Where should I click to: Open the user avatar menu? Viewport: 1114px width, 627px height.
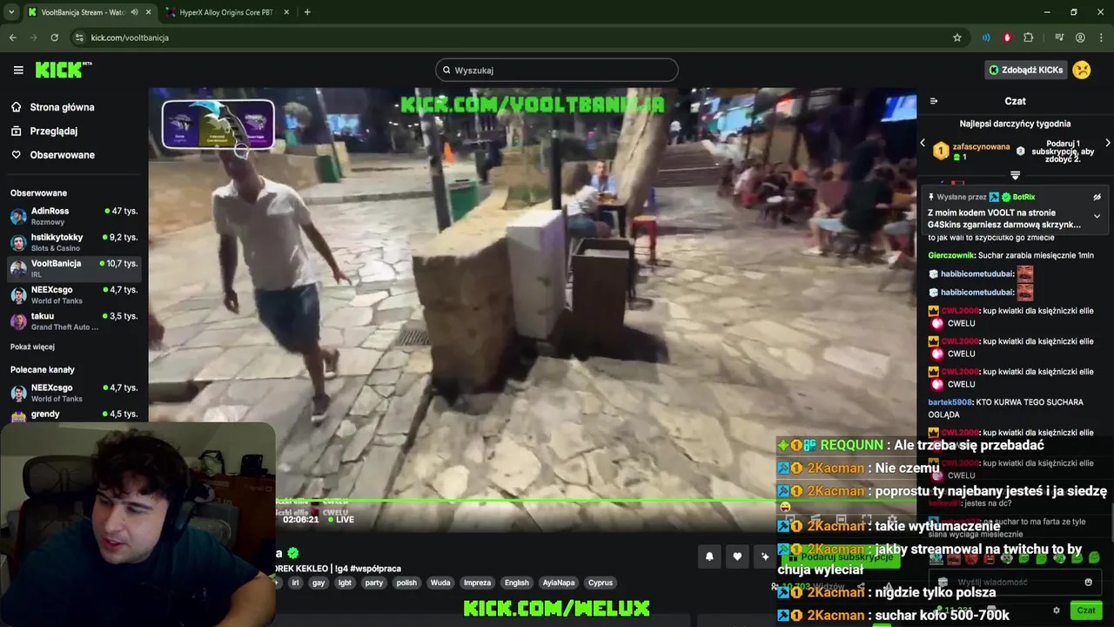click(1082, 70)
